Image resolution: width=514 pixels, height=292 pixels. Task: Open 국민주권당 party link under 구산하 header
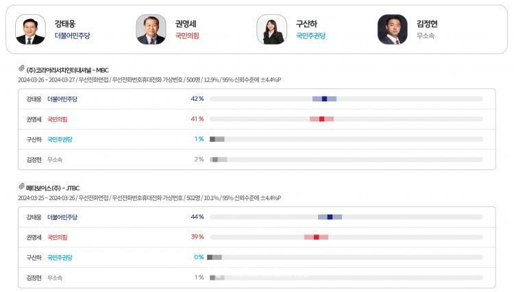point(310,36)
